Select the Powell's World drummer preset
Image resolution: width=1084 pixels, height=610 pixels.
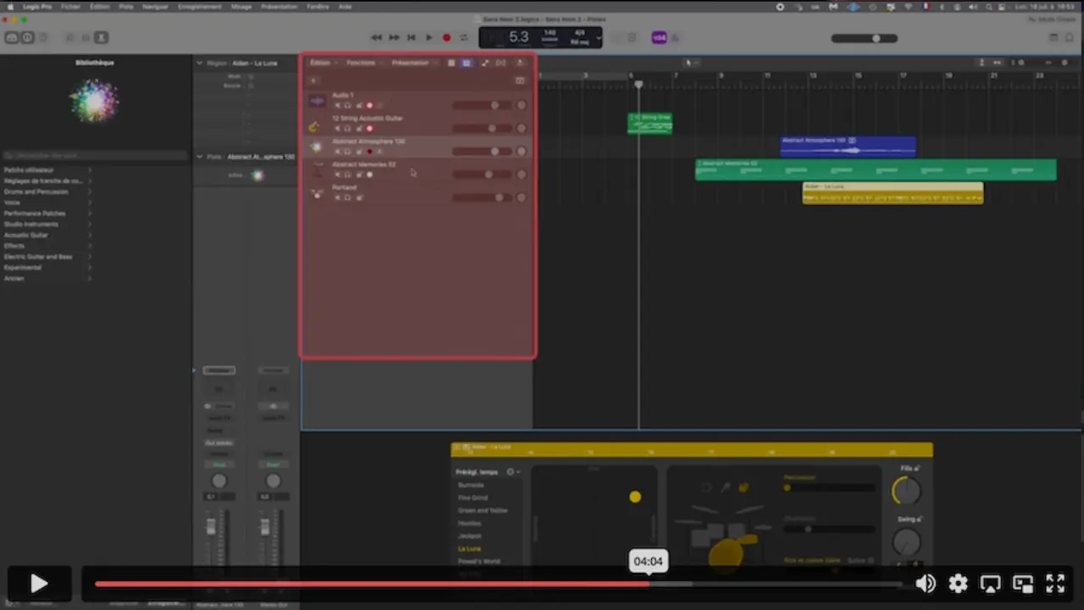tap(478, 562)
